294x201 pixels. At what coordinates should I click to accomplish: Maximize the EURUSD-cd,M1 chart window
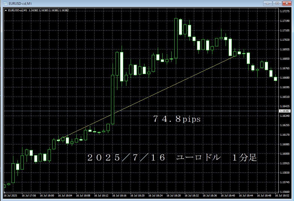click(x=277, y=3)
